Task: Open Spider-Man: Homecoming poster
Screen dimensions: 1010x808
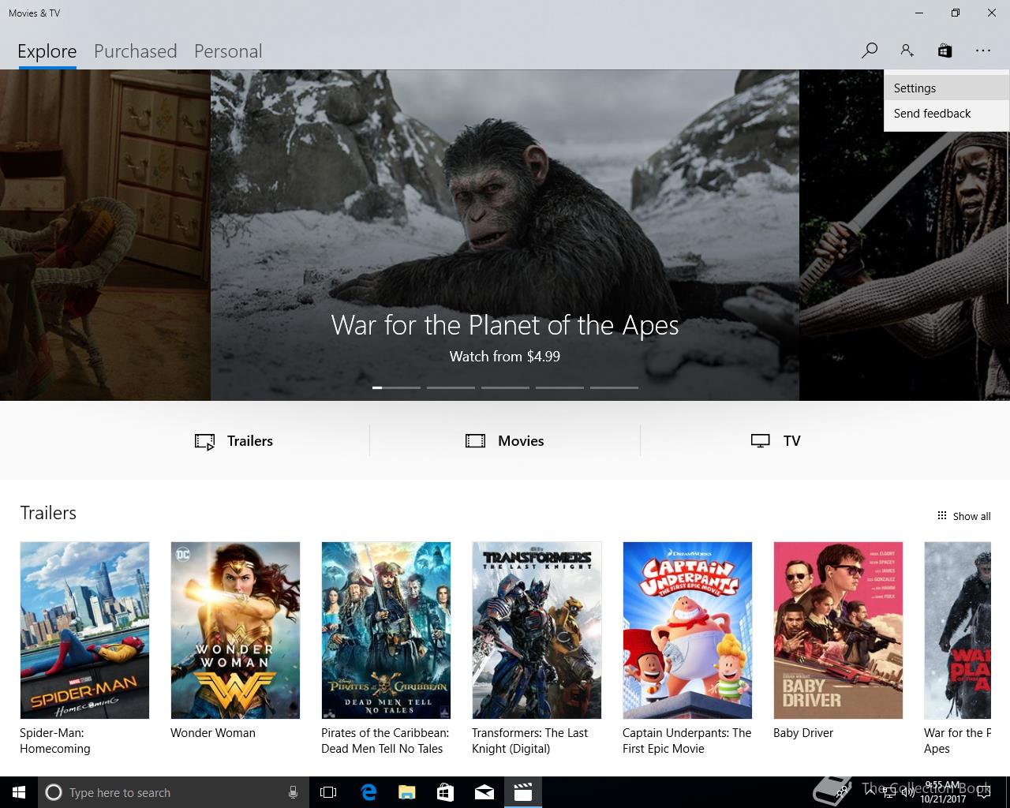Action: coord(84,630)
